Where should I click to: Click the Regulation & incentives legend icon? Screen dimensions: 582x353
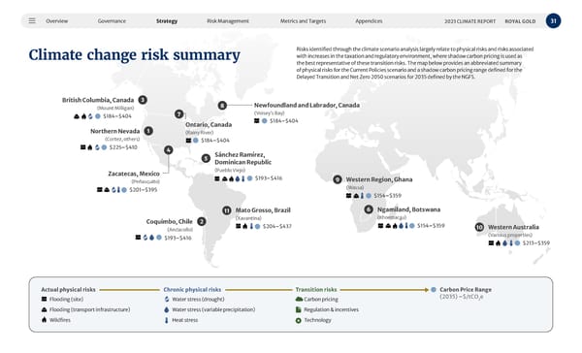[298, 309]
